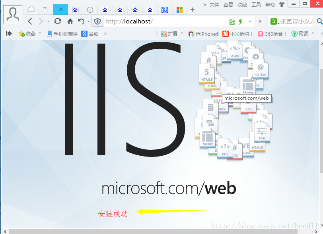The height and width of the screenshot is (234, 323).
Task: Open the 收藏 menu
Action: coord(242,4)
